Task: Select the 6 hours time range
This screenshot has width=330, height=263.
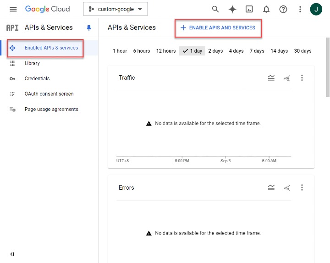Action: click(x=142, y=51)
